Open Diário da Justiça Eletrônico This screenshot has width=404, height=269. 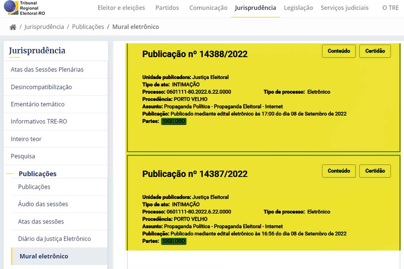(54, 239)
